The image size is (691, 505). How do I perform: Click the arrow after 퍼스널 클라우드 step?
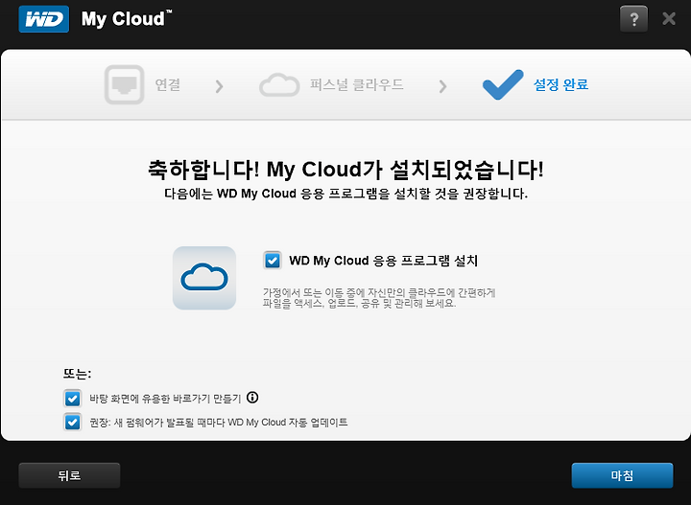coord(442,86)
